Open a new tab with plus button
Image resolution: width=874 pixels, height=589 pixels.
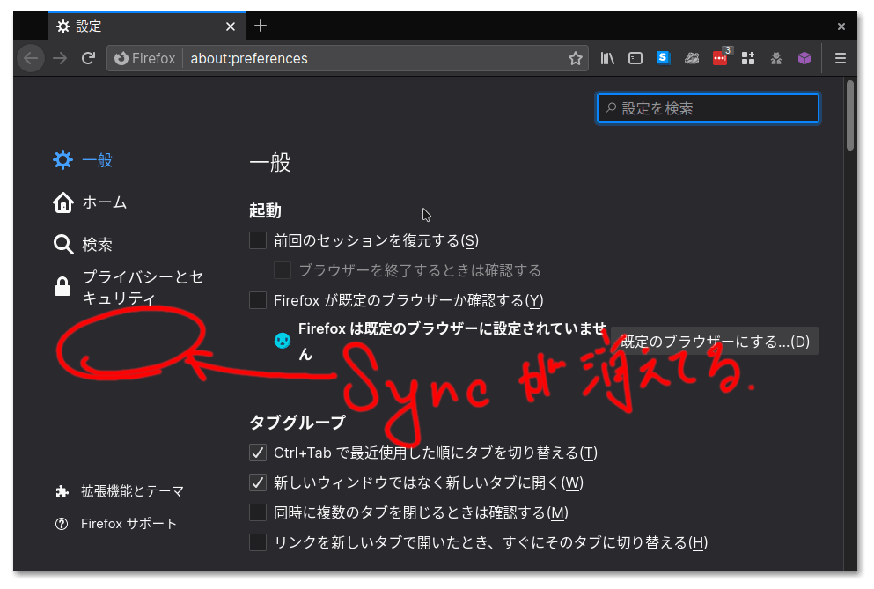coord(261,26)
